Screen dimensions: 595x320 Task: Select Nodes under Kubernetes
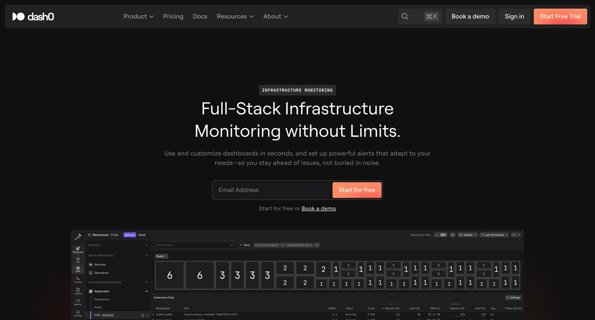point(98,307)
